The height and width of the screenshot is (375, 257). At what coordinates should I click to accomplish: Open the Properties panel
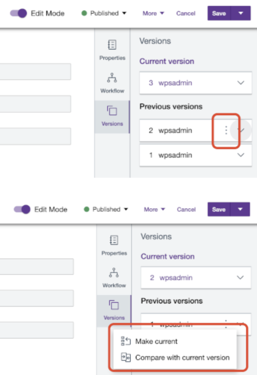coord(112,49)
